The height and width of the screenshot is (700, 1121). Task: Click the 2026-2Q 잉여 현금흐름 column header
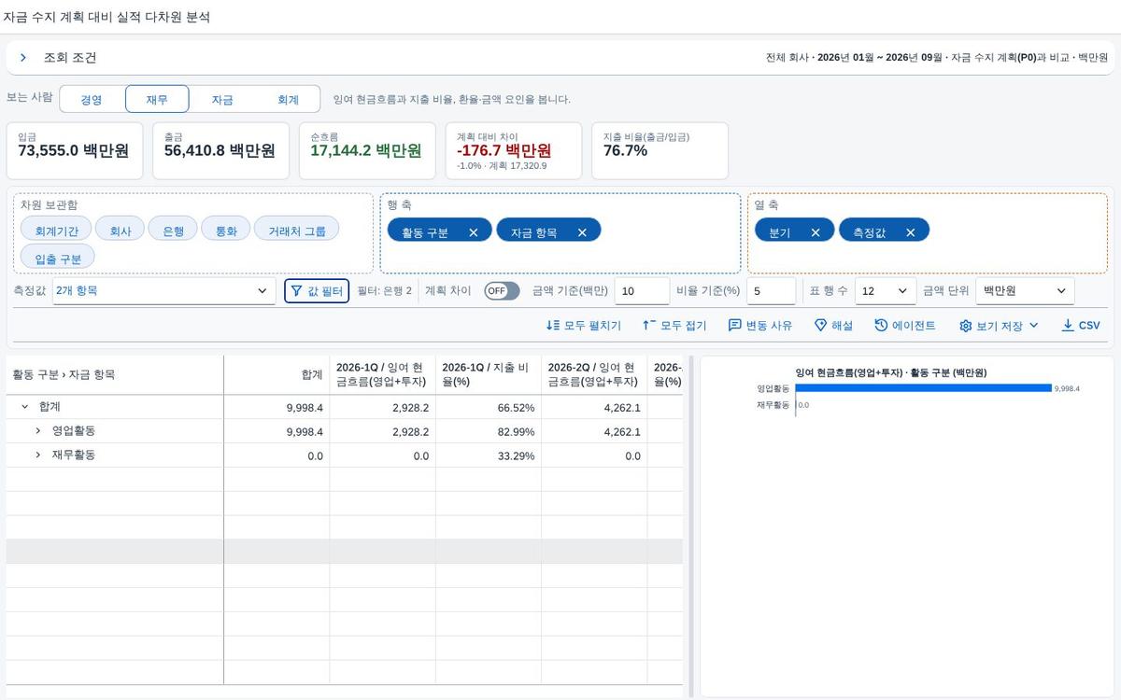click(594, 374)
